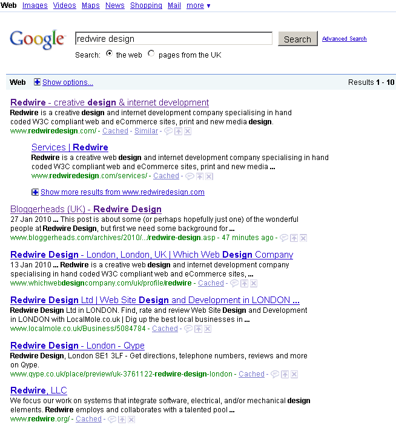This screenshot has height=425, width=396.
Task: Open the "more" dropdown in the top navigation
Action: coord(199,5)
